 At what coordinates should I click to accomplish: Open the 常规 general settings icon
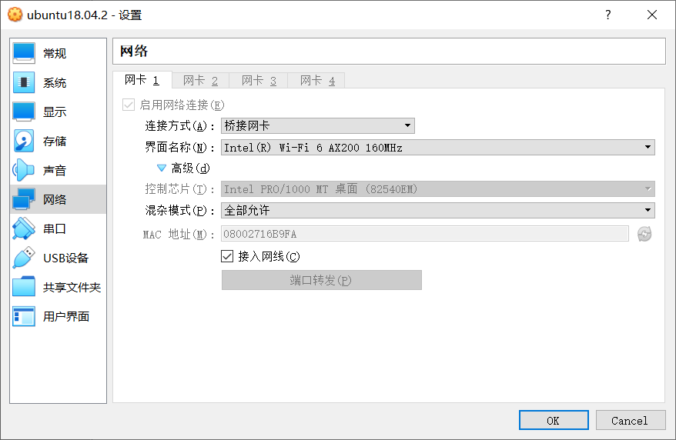pyautogui.click(x=24, y=53)
